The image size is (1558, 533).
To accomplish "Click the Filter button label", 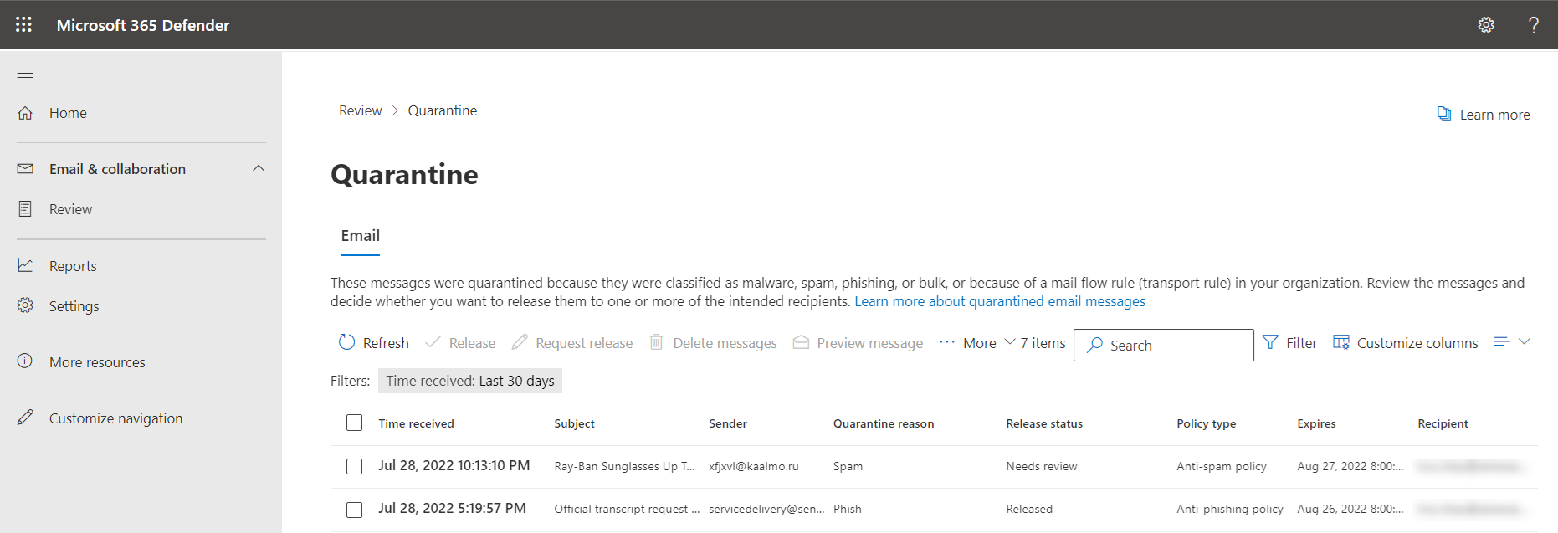I will click(1301, 343).
